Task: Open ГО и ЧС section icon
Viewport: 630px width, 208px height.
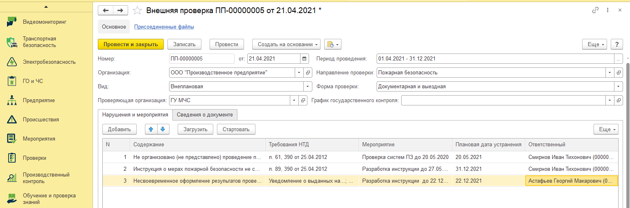Action: [x=12, y=81]
